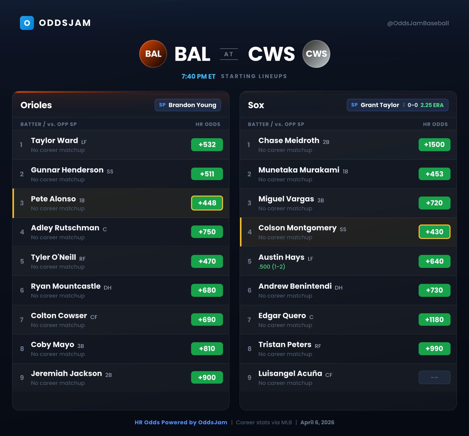Screen dimensions: 469x436
Task: Toggle the highlighted +430 odds for Colson Montgomery
Action: pos(434,232)
